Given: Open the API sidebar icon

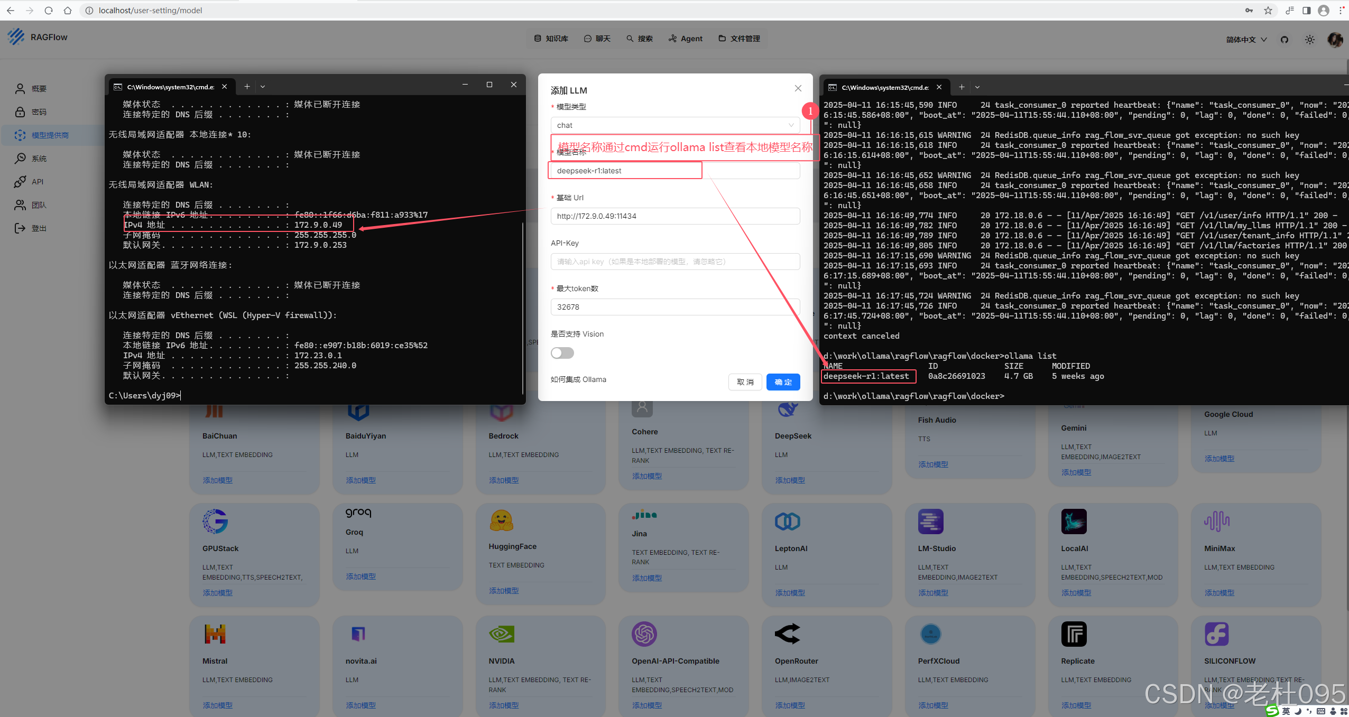Looking at the screenshot, I should pyautogui.click(x=20, y=182).
